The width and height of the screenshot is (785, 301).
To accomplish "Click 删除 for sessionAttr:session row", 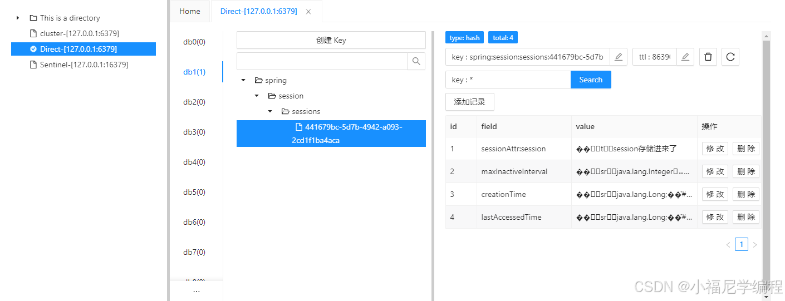I will (x=746, y=149).
